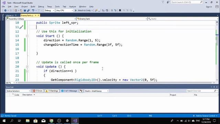Screen dimensions: 220x124
Task: Open the Debug configuration dropdown
Action: pyautogui.click(x=49, y=10)
